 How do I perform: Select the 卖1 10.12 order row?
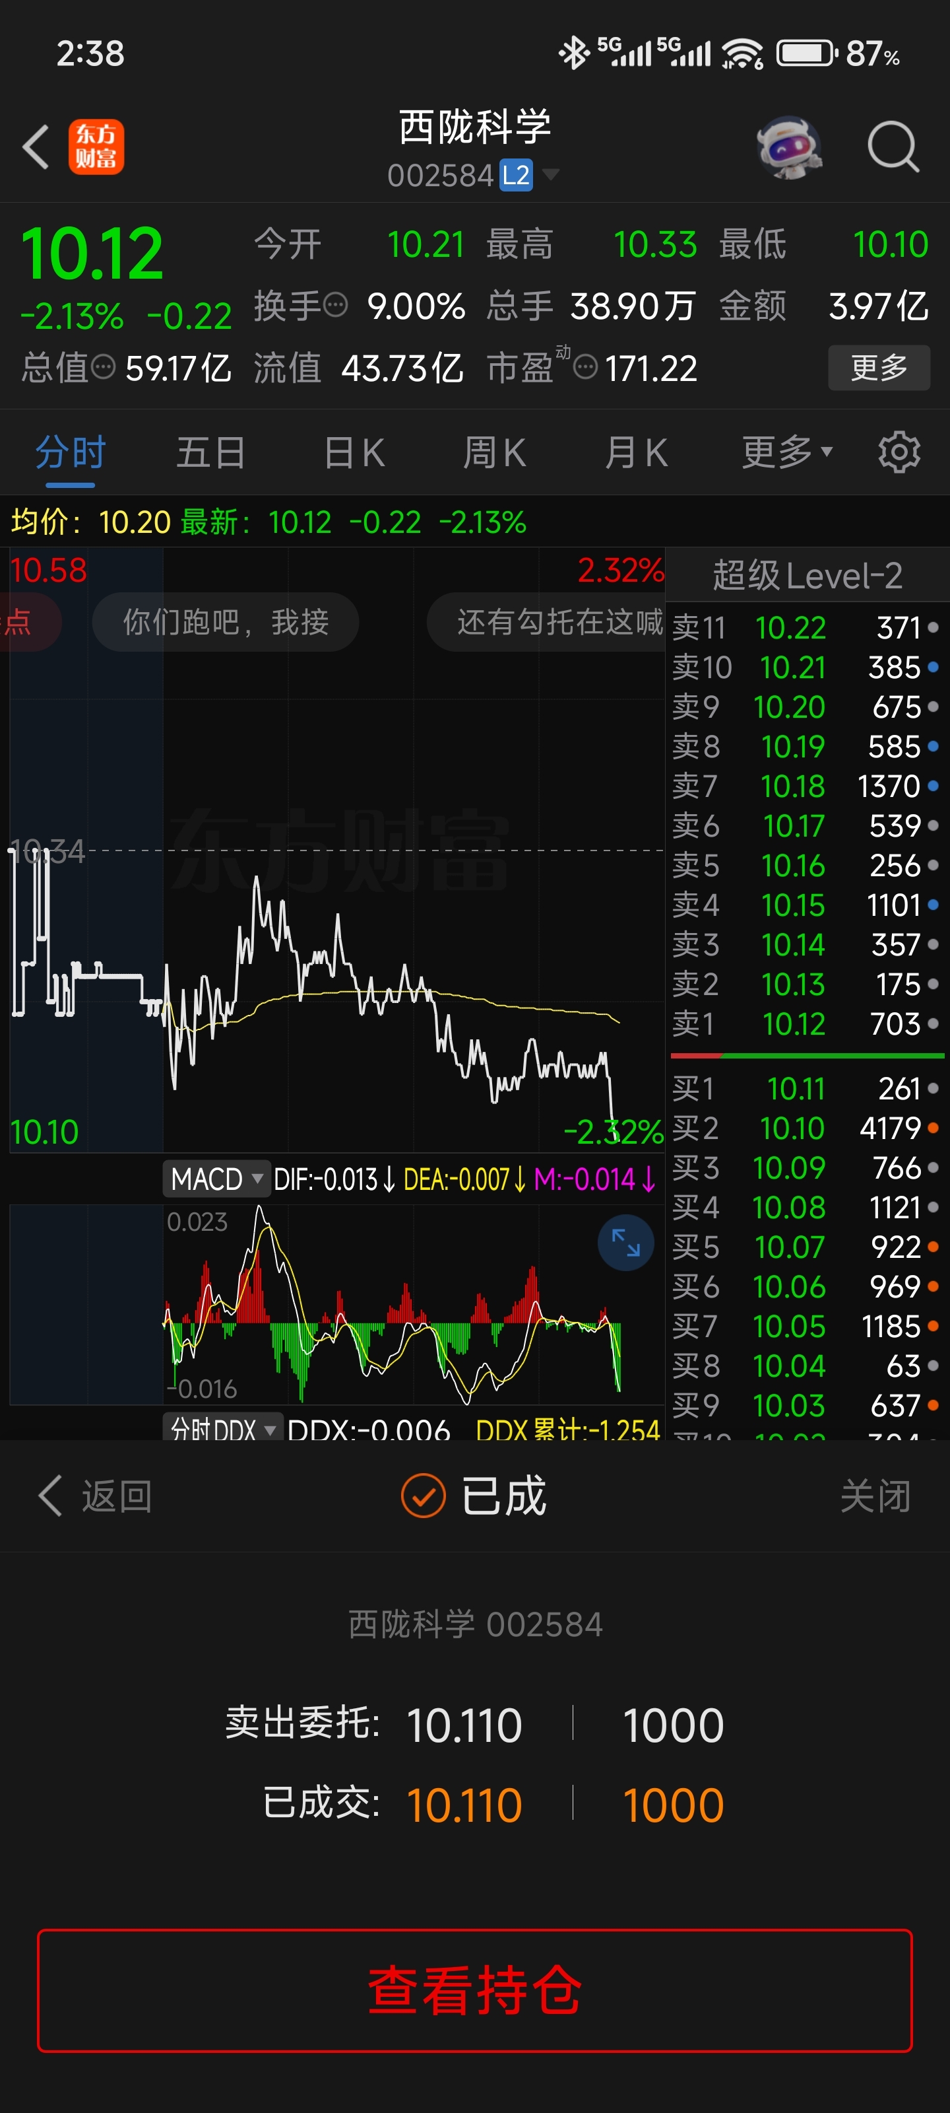click(x=807, y=1023)
